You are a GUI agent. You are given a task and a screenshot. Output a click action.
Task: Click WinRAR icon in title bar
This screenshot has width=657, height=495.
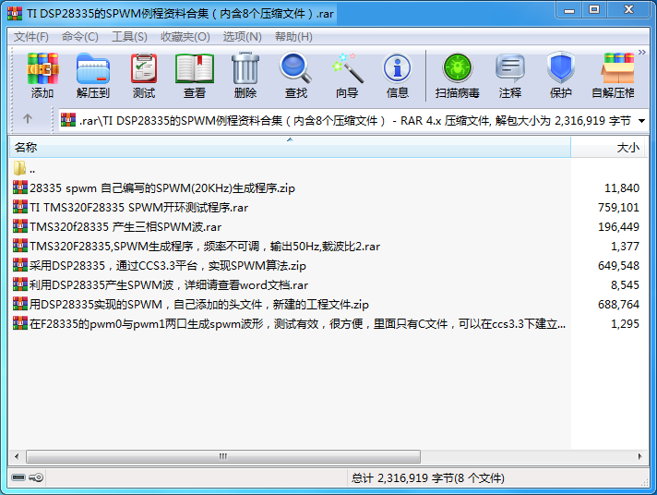coord(15,14)
